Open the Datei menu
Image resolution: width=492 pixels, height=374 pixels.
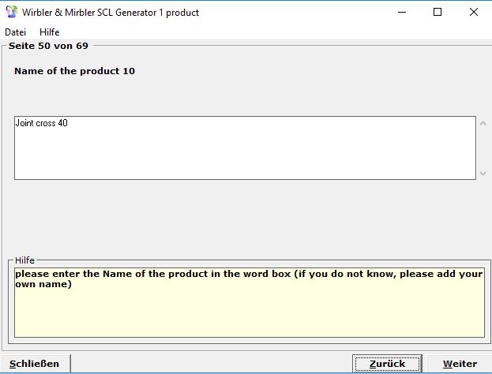[x=15, y=32]
